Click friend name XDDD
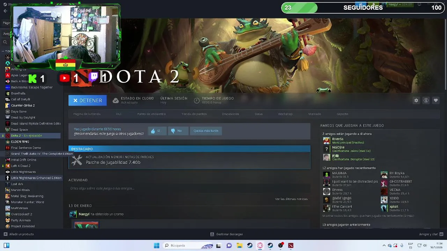The image size is (447, 251). pyautogui.click(x=394, y=198)
